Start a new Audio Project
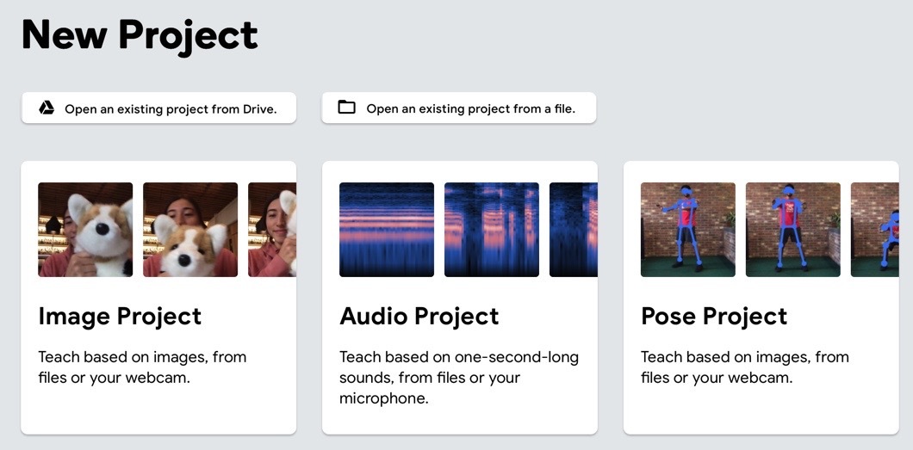Screen dimensions: 913x450 (x=459, y=298)
